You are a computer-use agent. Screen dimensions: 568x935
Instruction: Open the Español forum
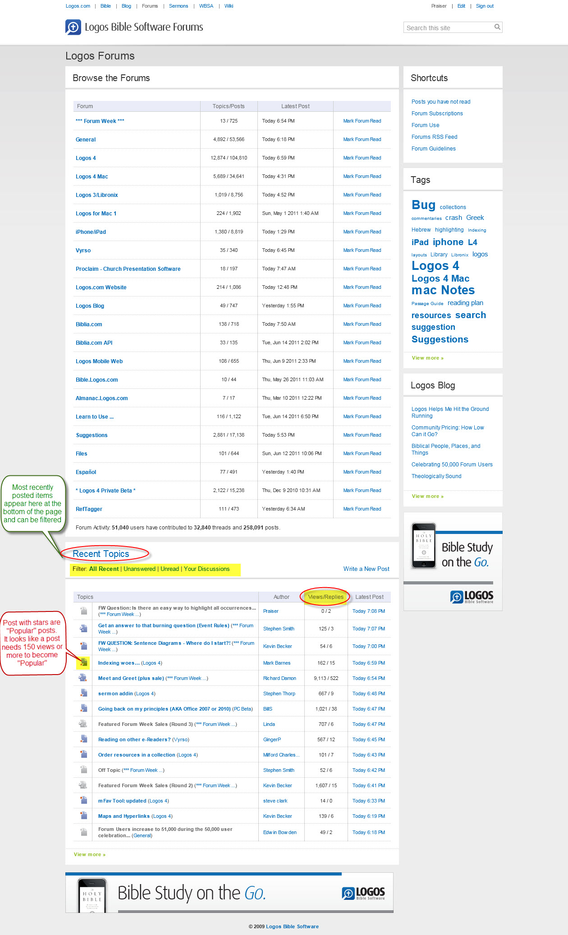[86, 472]
